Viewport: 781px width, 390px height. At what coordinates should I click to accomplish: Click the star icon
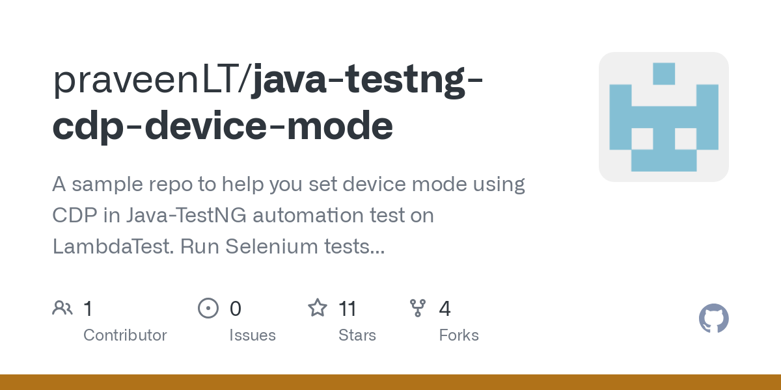click(x=317, y=307)
